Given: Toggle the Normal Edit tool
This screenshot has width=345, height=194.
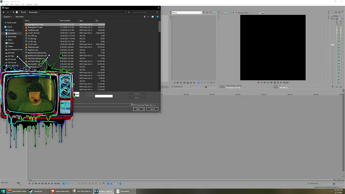Looking at the screenshot, I should (x=64, y=183).
